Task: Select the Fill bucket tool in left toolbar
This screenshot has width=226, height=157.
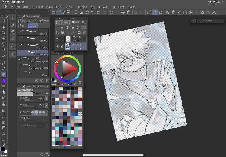Action: pos(3,105)
